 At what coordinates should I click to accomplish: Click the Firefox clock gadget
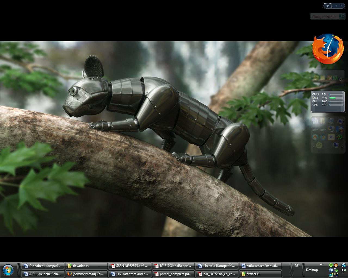click(x=328, y=49)
